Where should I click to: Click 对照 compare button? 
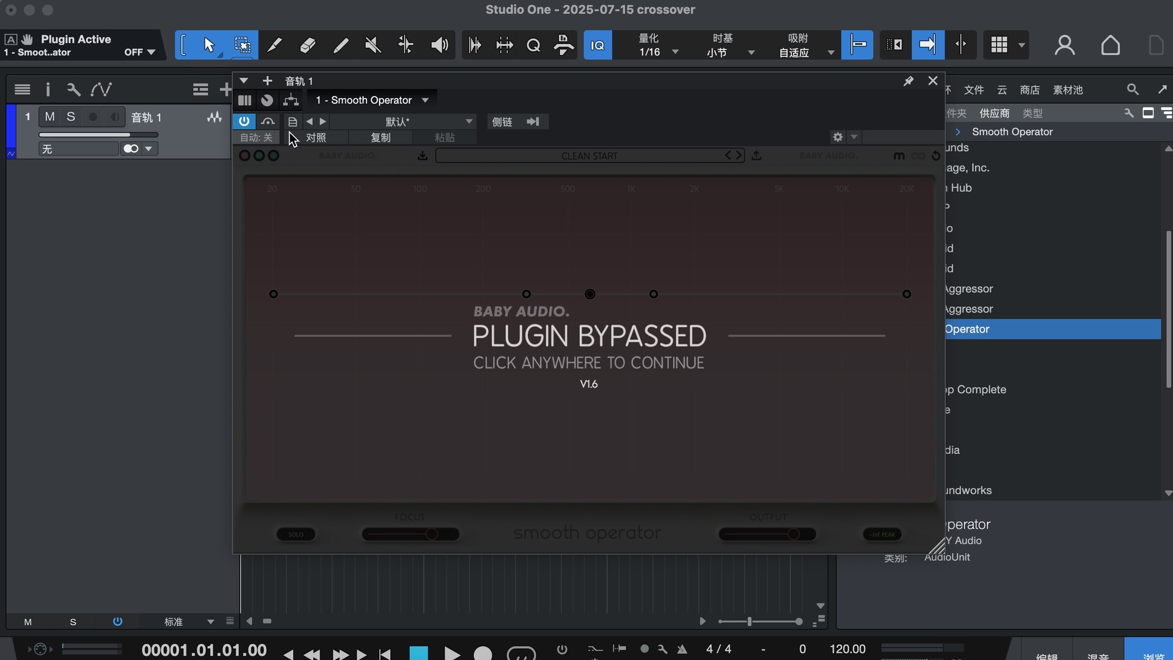coord(316,137)
